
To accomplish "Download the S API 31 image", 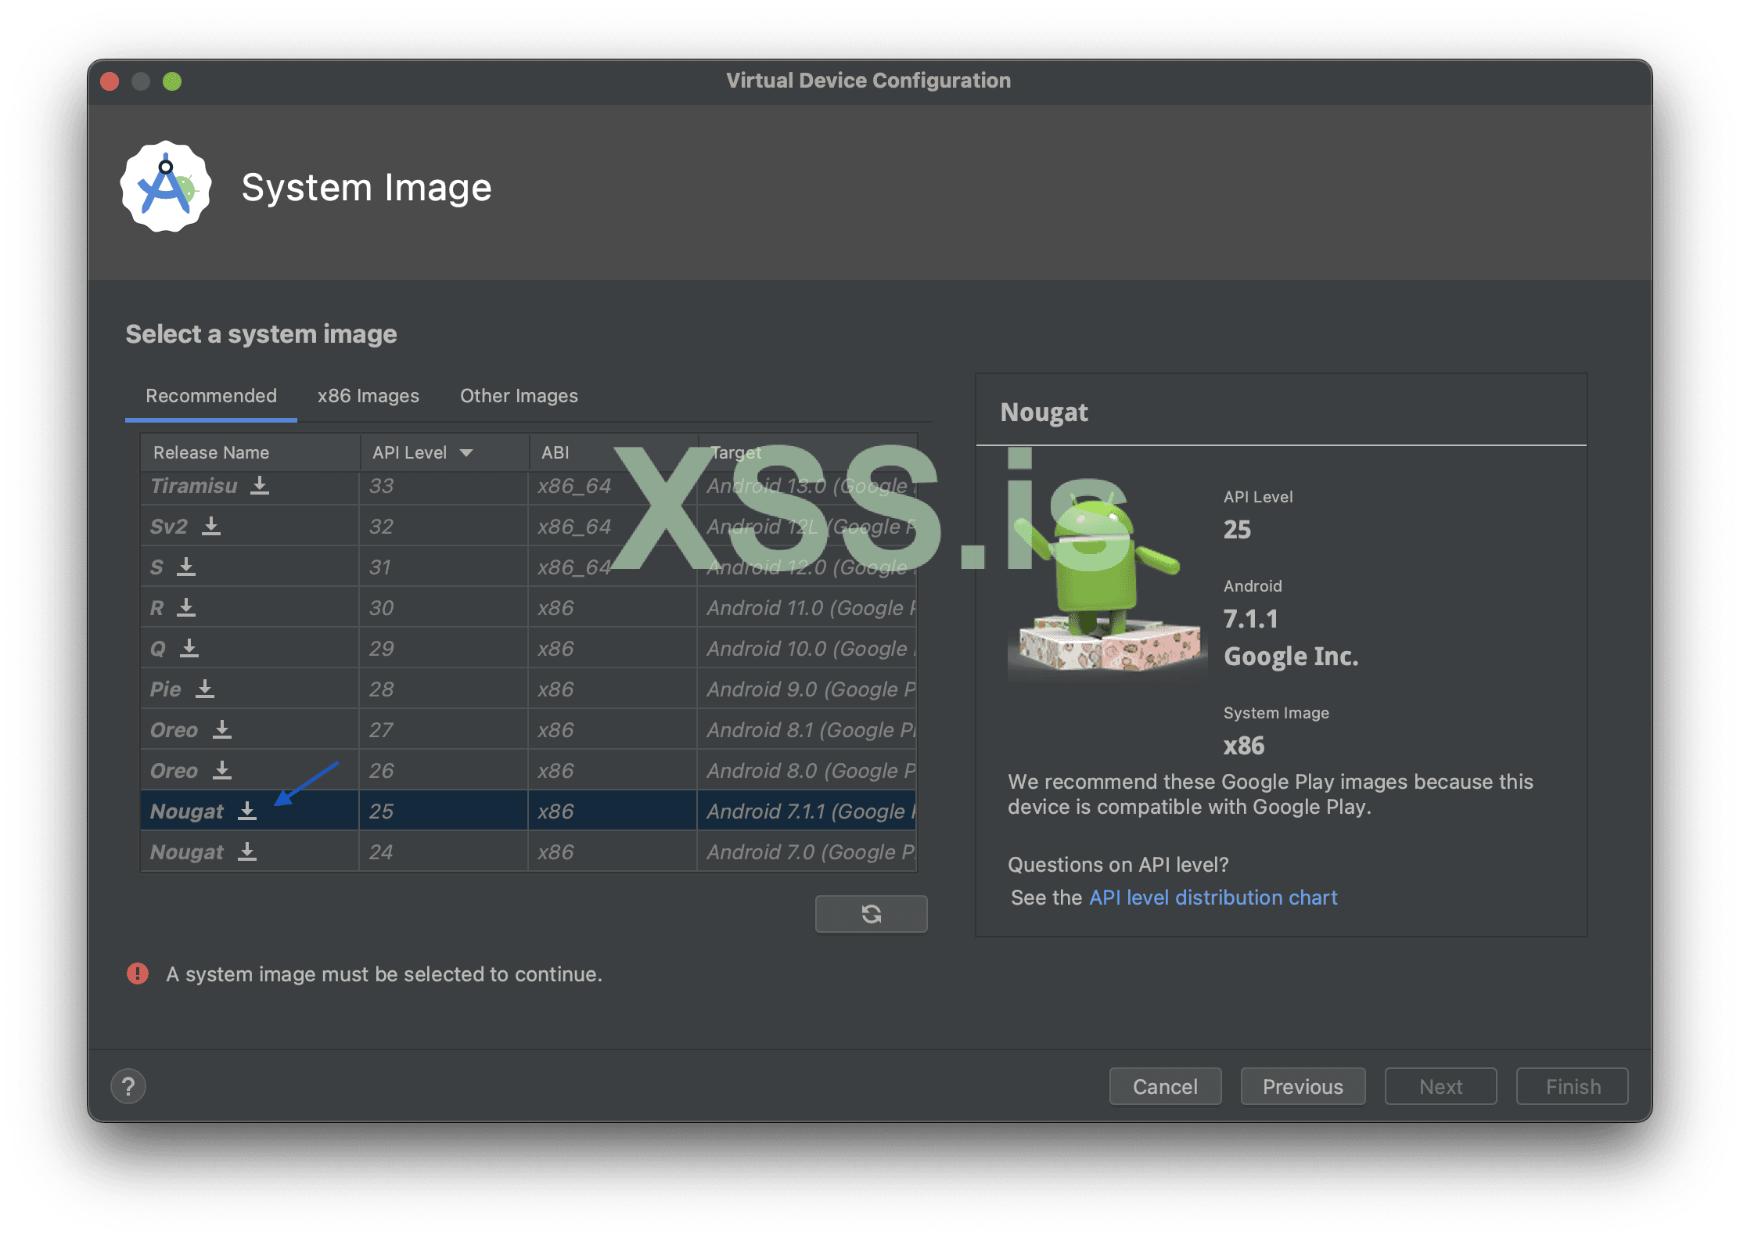I will [186, 567].
